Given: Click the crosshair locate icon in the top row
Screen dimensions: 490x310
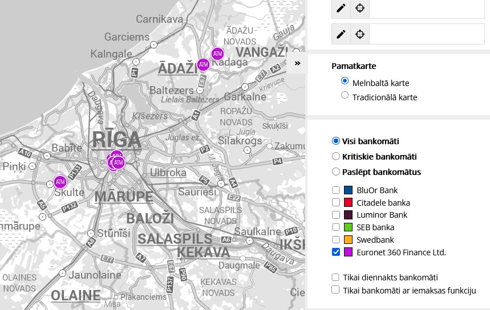Looking at the screenshot, I should (x=360, y=8).
